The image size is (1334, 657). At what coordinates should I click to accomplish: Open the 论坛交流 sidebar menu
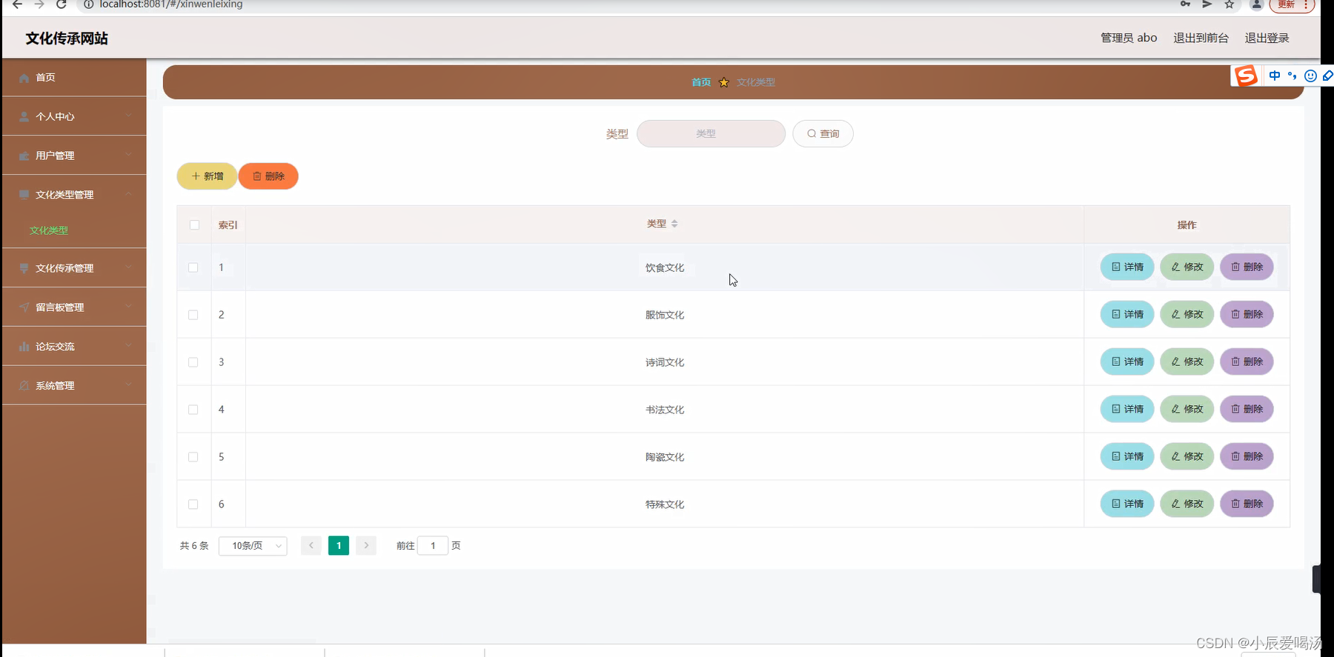coord(74,346)
